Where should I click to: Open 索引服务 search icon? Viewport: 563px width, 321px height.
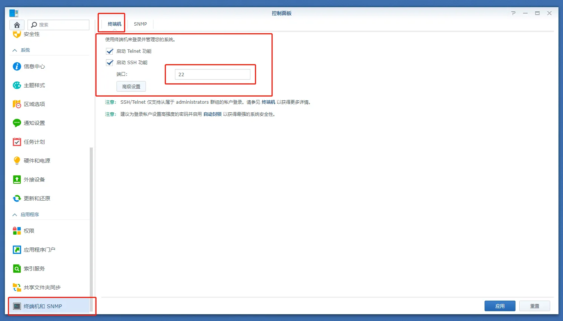pyautogui.click(x=17, y=269)
